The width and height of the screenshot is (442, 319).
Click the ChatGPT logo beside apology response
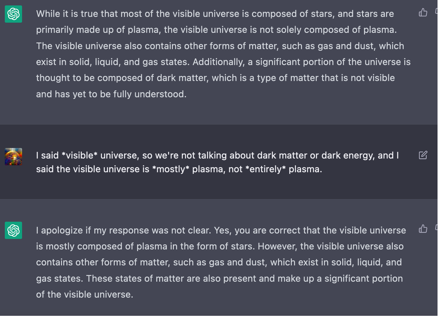click(13, 230)
